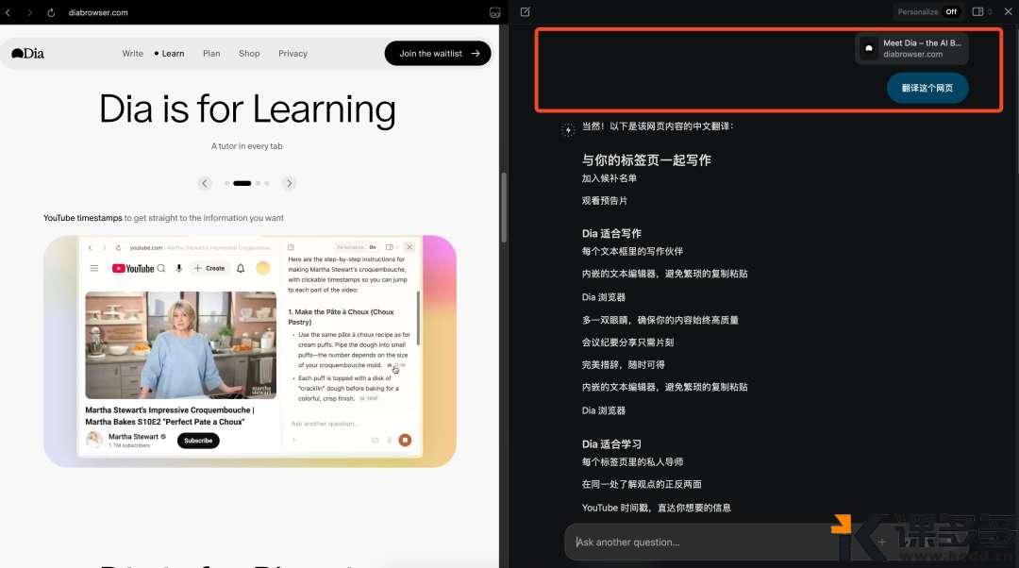Click the 'YouTube timestamps' caption text
The width and height of the screenshot is (1019, 568).
[82, 218]
